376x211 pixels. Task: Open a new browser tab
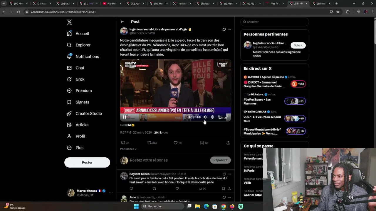(336, 4)
